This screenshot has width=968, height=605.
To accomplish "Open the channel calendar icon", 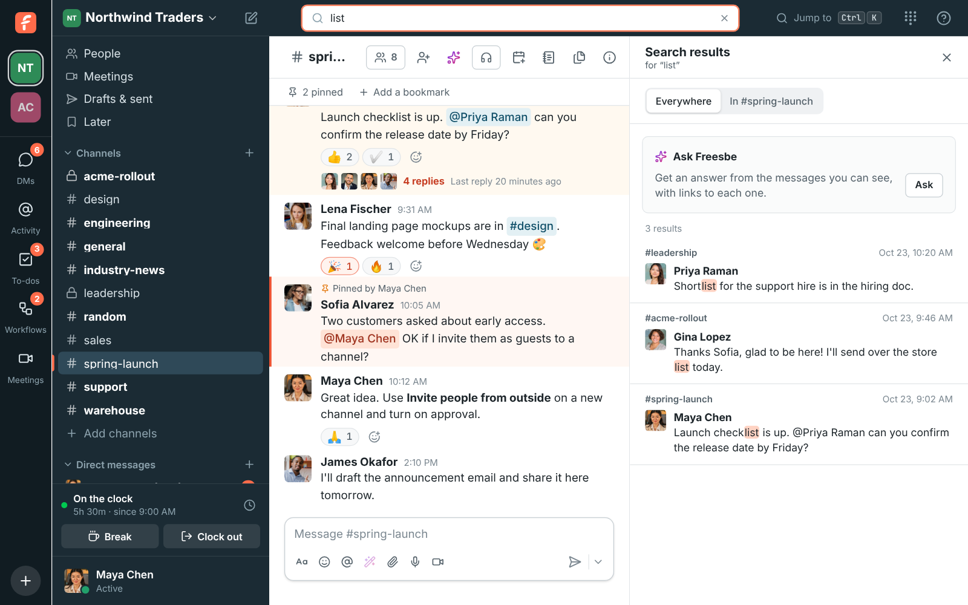I will pyautogui.click(x=519, y=57).
